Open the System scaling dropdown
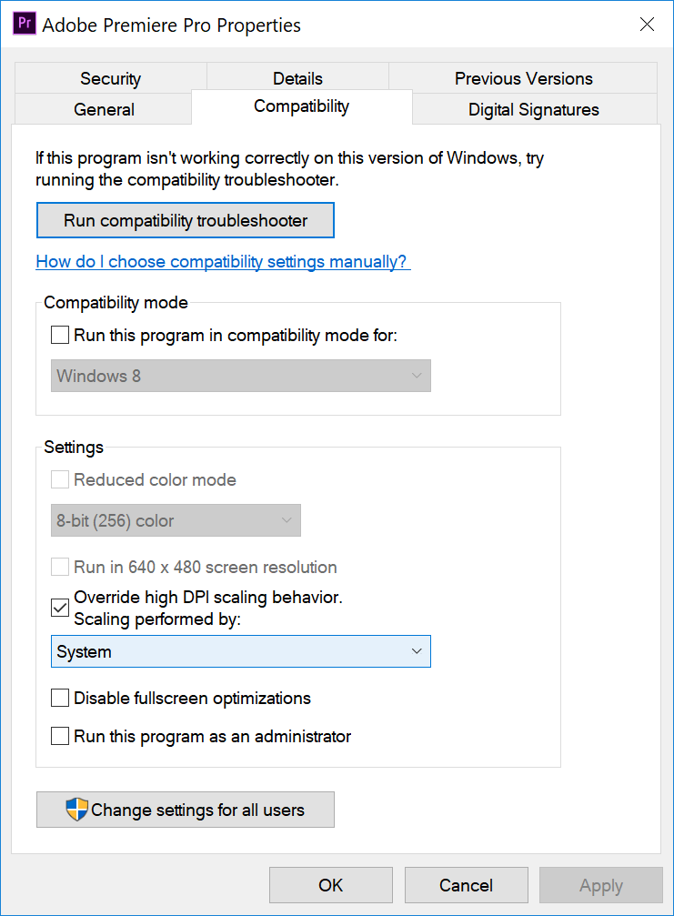Viewport: 674px width, 916px height. [x=241, y=651]
